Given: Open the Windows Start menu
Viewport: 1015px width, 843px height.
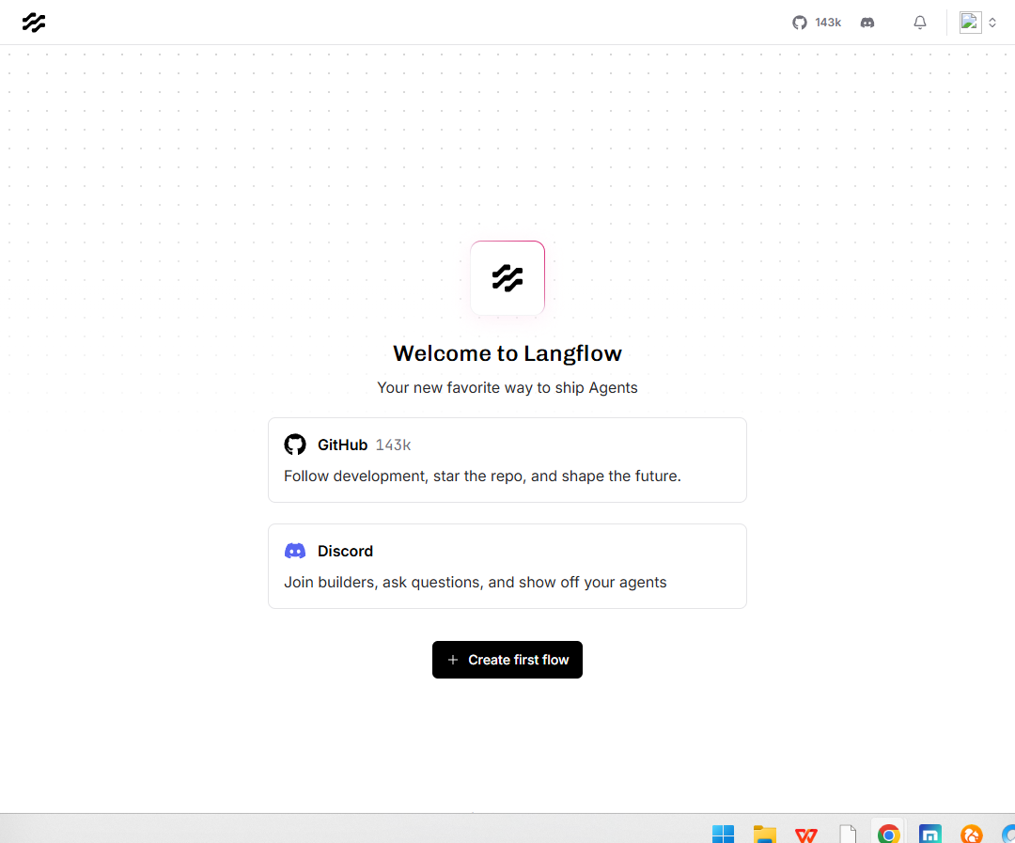Looking at the screenshot, I should 723,834.
